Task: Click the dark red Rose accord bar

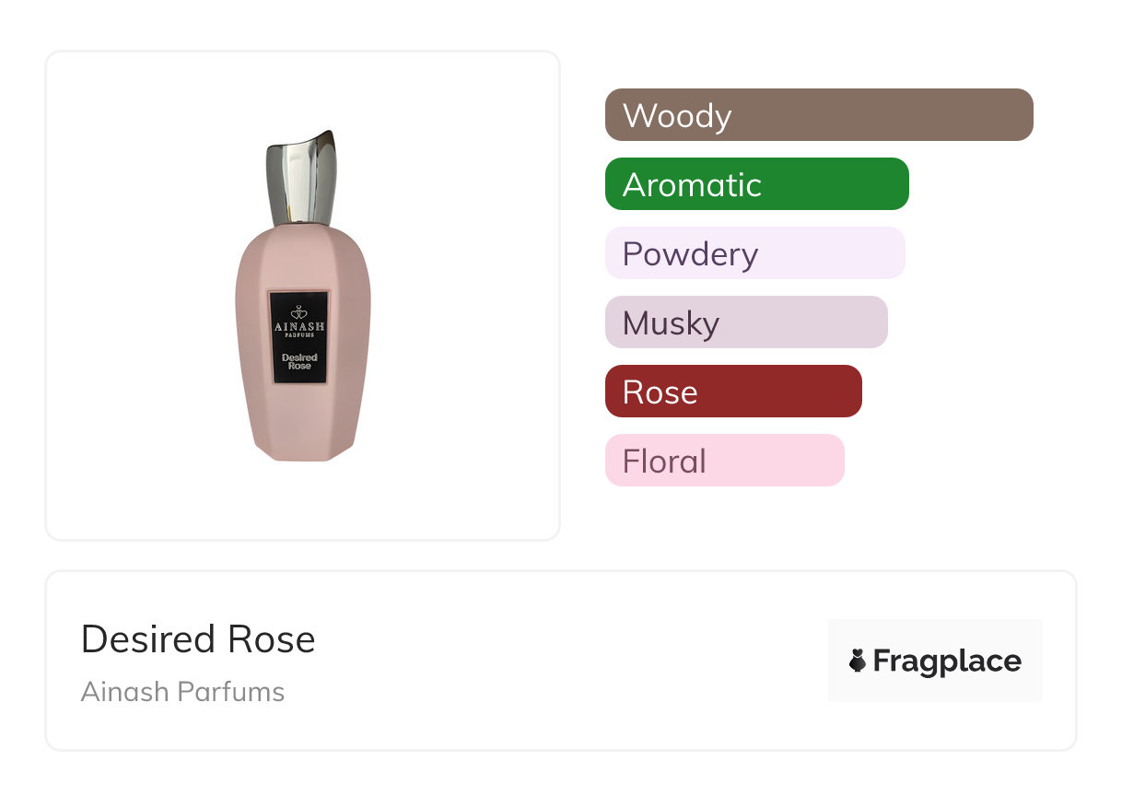Action: [732, 392]
